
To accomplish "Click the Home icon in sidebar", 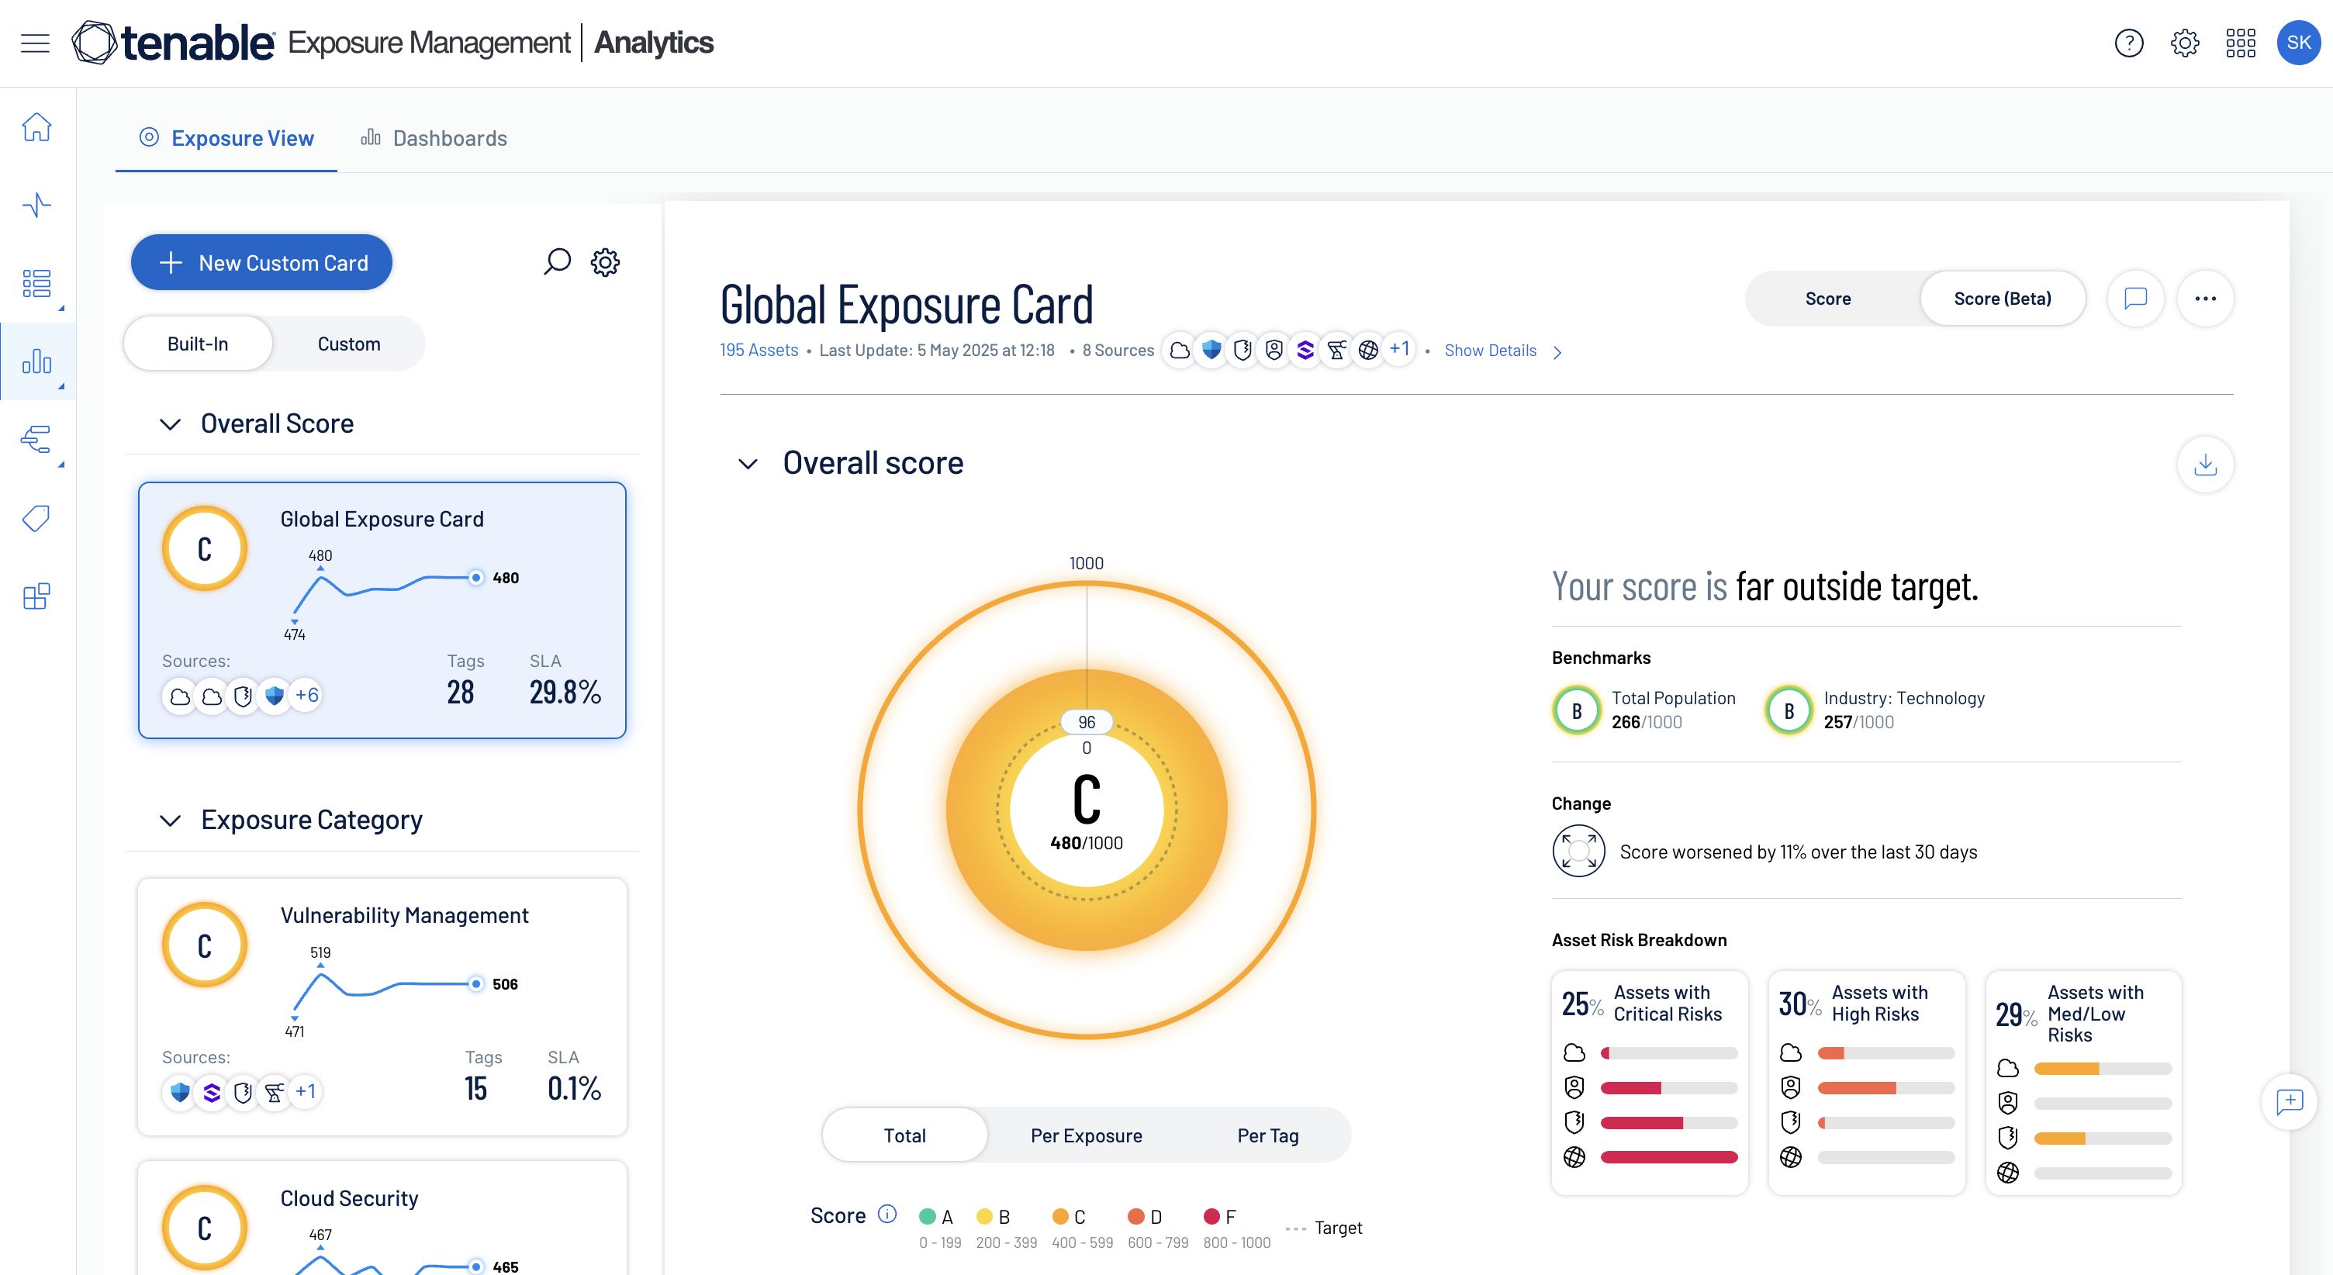I will [x=36, y=126].
